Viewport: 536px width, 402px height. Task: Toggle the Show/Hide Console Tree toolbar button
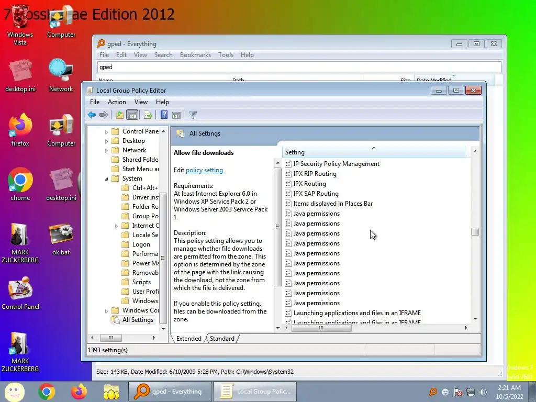click(x=132, y=115)
